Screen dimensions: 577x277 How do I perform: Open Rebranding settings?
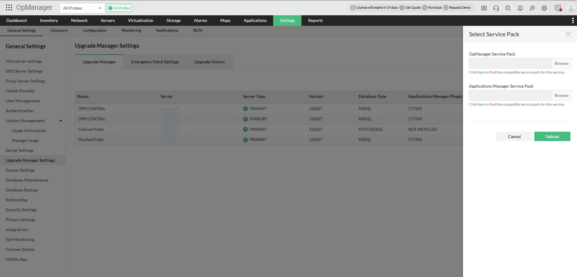[x=16, y=200]
